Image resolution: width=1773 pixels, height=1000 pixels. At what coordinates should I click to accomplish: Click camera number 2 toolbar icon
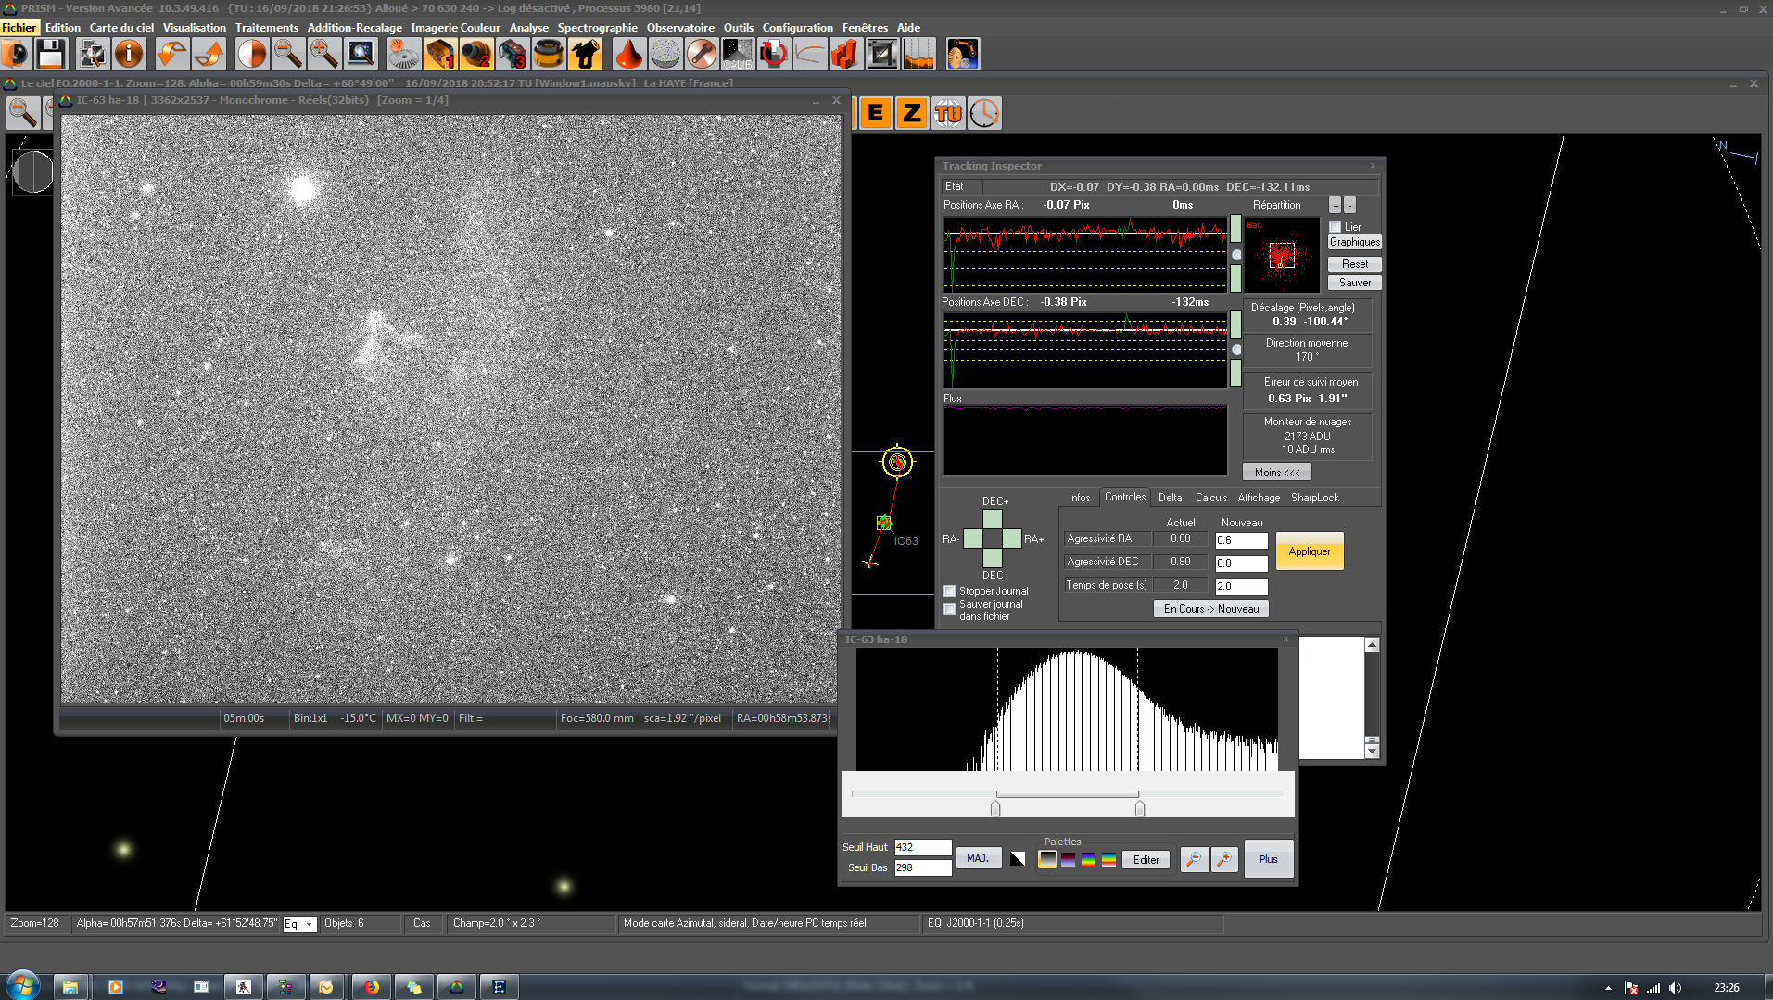tap(476, 55)
